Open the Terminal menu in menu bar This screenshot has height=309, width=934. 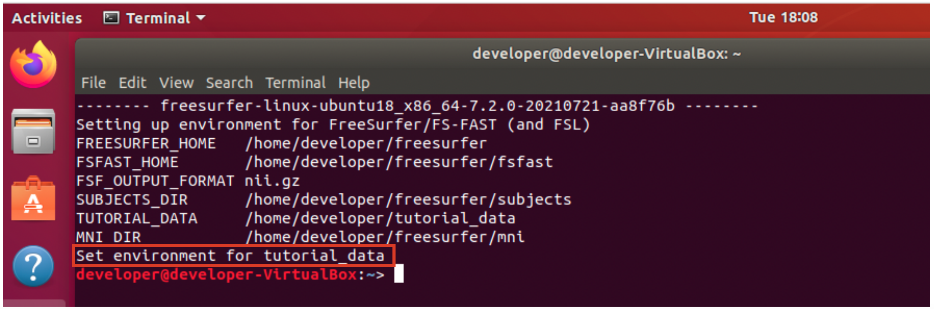click(295, 83)
